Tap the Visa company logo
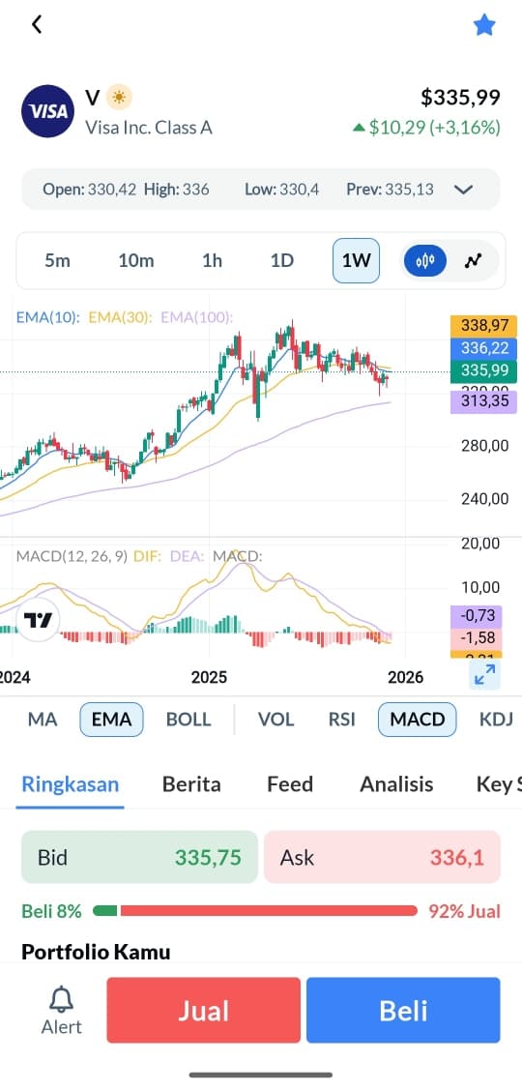 [48, 111]
